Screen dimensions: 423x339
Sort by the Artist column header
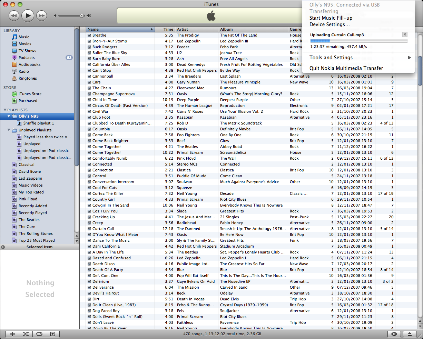[x=197, y=29]
